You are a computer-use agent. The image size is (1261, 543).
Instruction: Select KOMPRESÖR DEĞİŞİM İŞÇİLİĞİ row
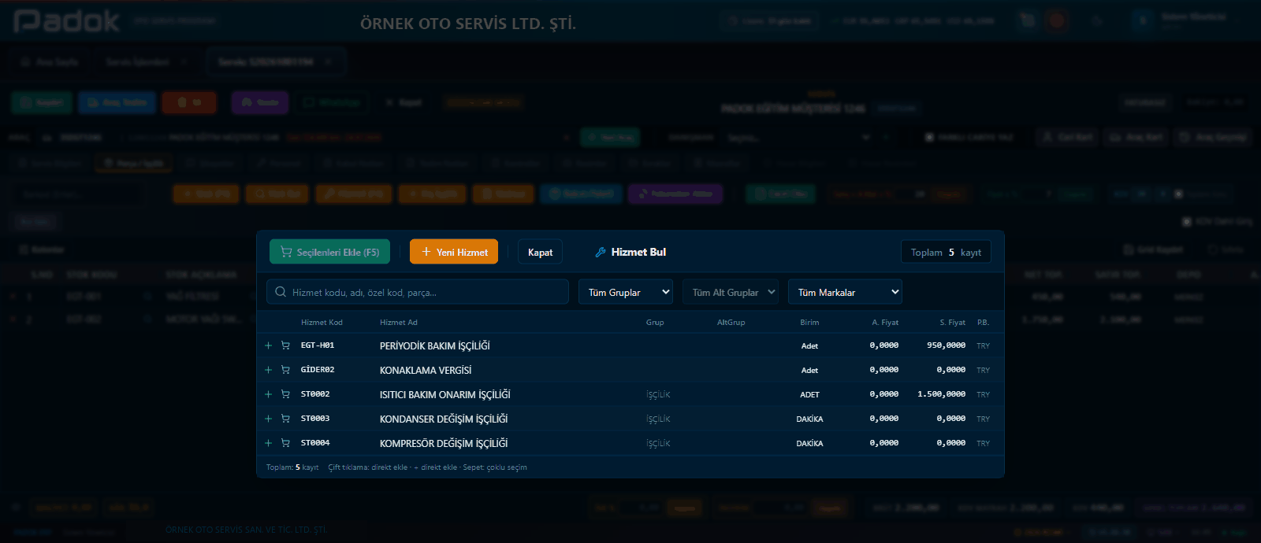coord(630,443)
